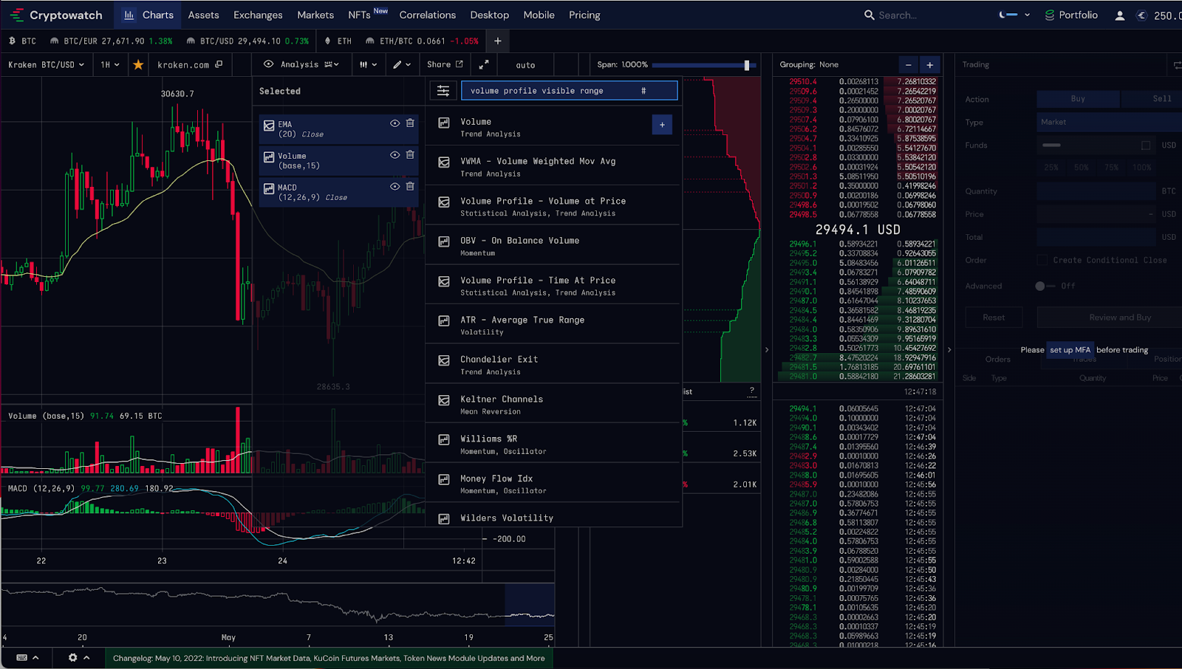Click the Chandelier Exit chart icon
Image resolution: width=1182 pixels, height=669 pixels.
pyautogui.click(x=444, y=360)
